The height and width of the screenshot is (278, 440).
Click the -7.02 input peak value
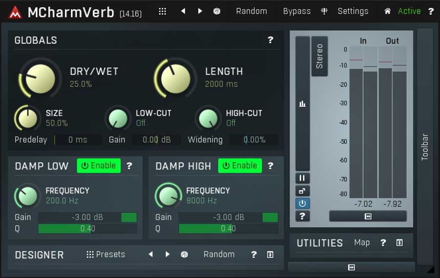363,204
